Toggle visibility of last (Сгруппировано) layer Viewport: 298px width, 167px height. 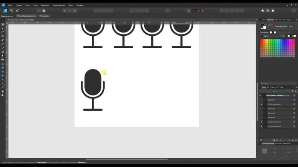(294, 126)
